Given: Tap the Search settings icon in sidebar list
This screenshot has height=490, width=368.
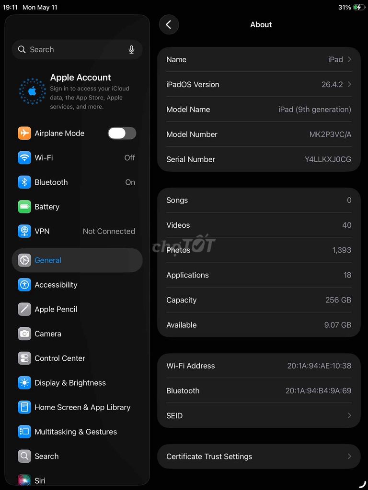Looking at the screenshot, I should click(x=24, y=456).
